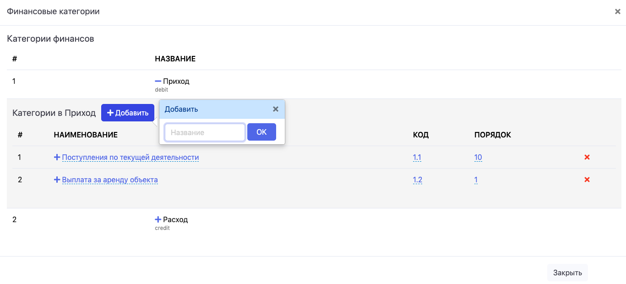Click the Приход category name
The width and height of the screenshot is (626, 284).
[176, 81]
